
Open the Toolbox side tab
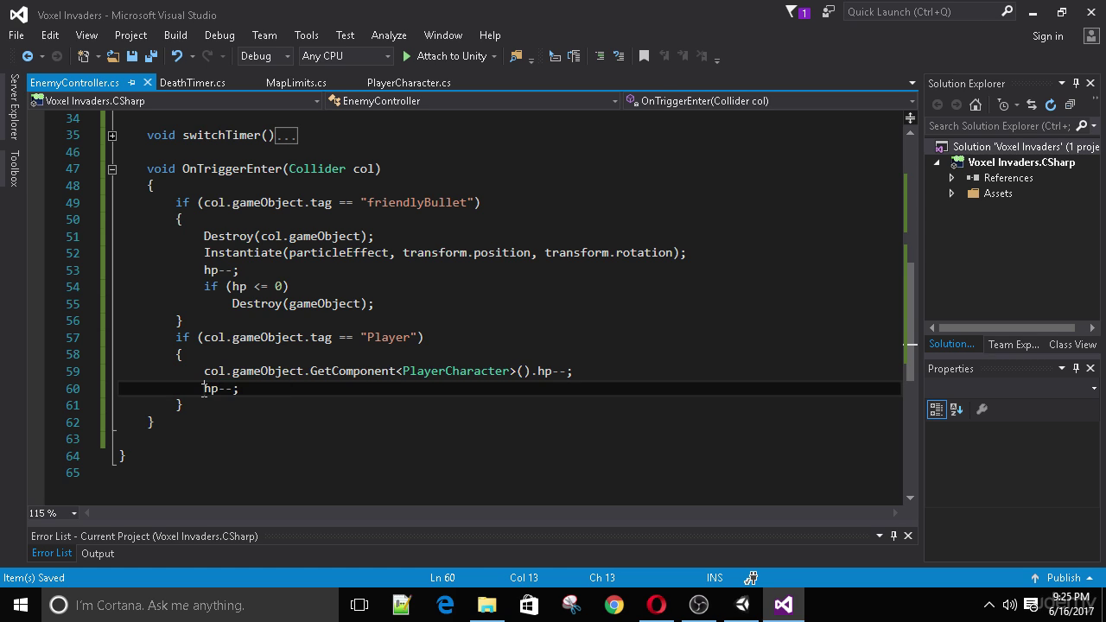tap(13, 168)
